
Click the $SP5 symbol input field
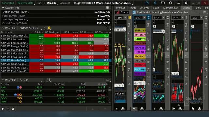pos(119,17)
